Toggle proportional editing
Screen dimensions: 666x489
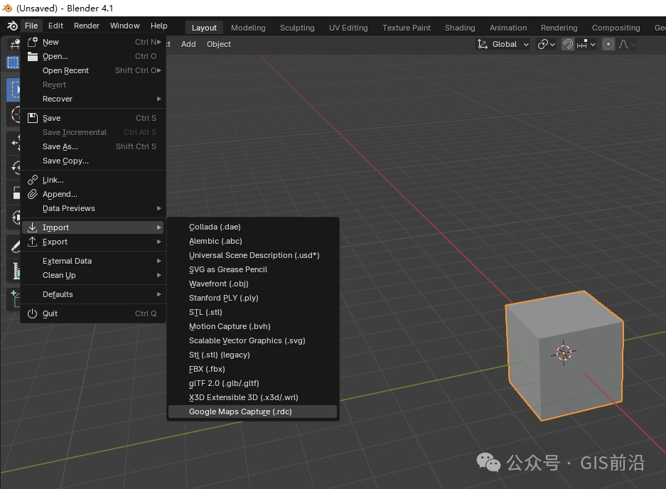coord(608,44)
